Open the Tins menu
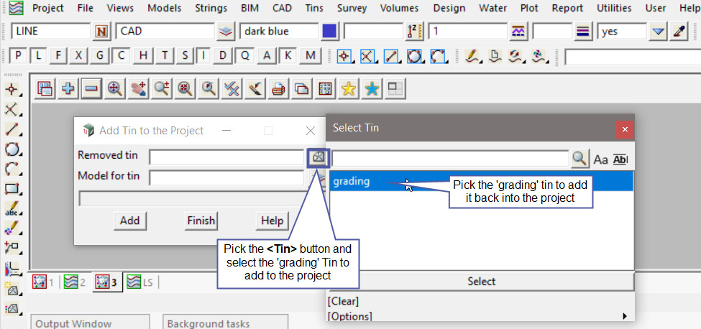Screen dimensions: 701x329 click(314, 8)
